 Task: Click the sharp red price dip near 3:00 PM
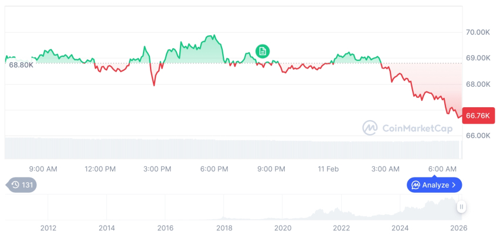(154, 85)
